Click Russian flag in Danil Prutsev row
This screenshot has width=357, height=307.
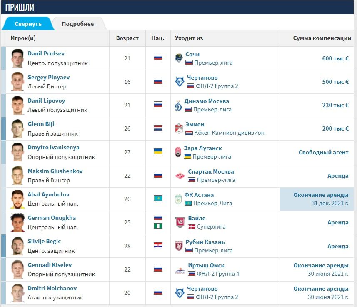[x=158, y=58]
